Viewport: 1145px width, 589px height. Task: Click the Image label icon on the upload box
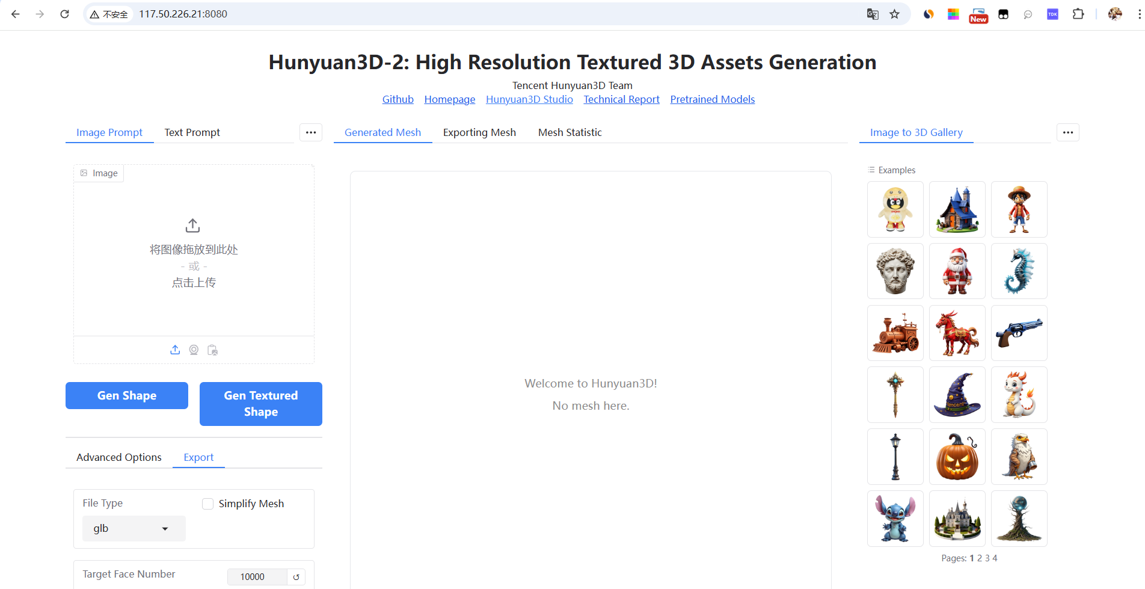[84, 173]
